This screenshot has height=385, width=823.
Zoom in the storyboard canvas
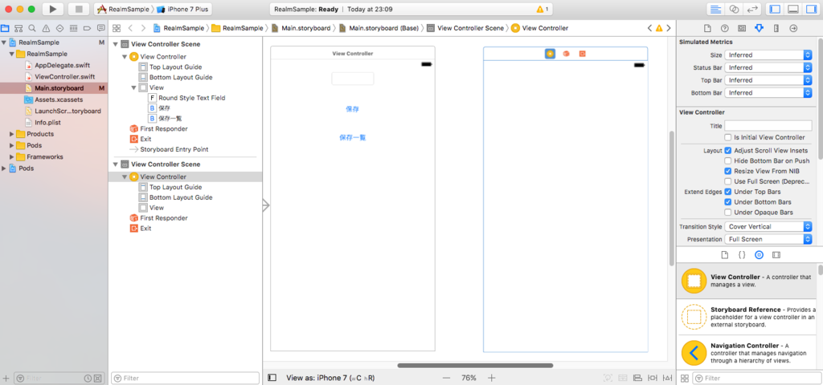(492, 378)
